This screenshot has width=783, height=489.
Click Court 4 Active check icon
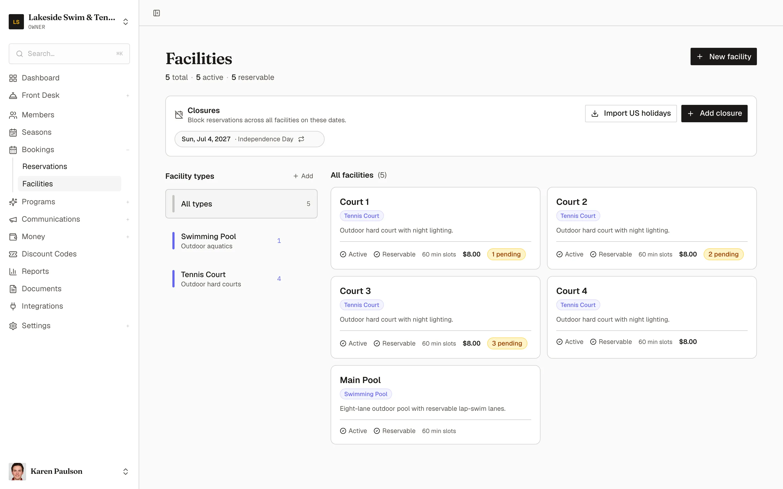tap(560, 342)
